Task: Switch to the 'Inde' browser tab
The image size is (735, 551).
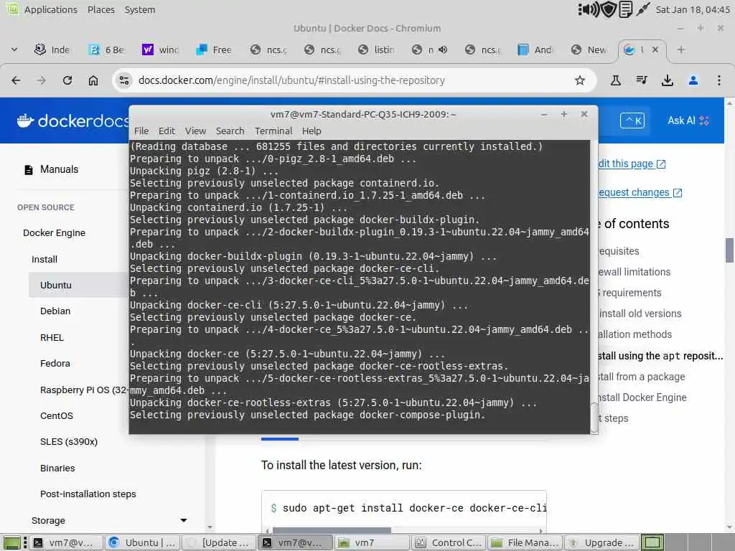Action: tap(52, 50)
